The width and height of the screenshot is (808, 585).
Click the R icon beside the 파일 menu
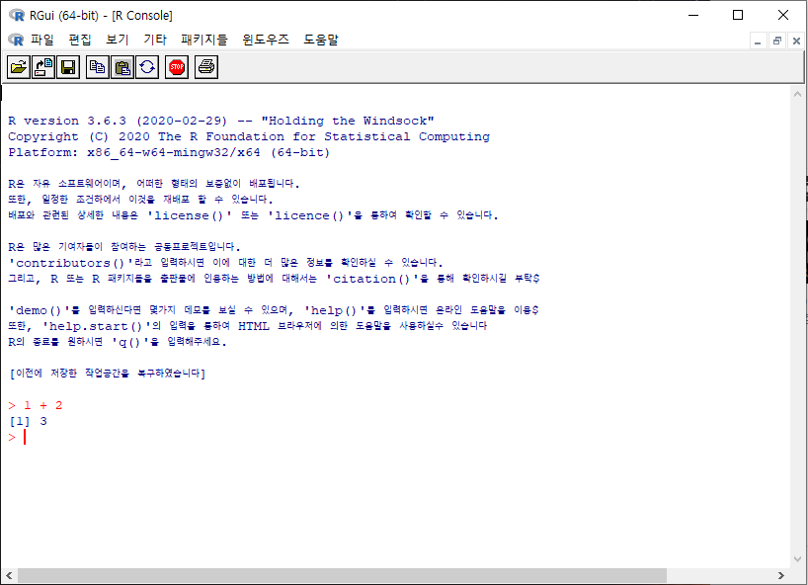[16, 40]
